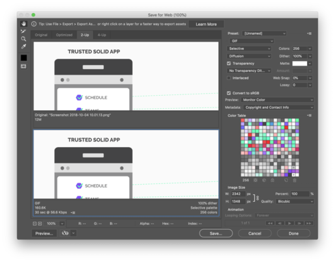
Task: Click the zoom out minus button
Action: 35,224
